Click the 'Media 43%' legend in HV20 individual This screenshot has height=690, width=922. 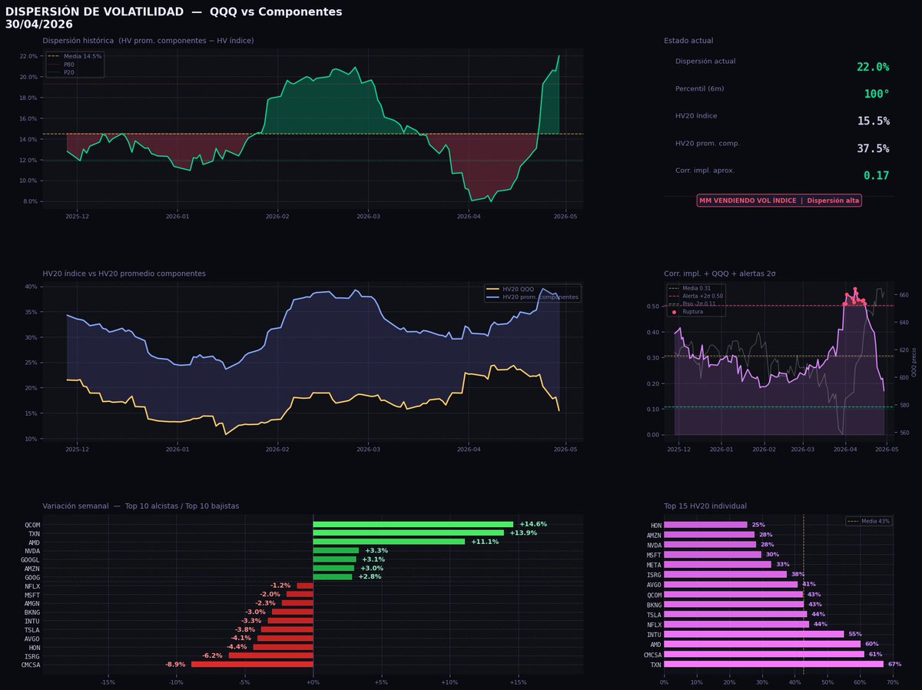click(868, 521)
